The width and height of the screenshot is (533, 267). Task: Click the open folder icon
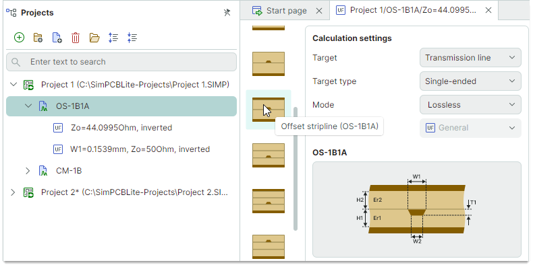[x=94, y=38]
